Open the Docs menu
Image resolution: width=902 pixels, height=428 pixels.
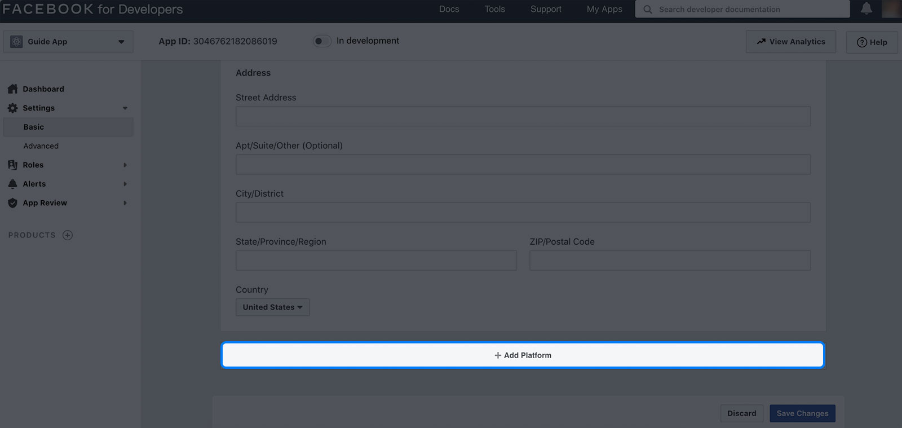[x=449, y=9]
